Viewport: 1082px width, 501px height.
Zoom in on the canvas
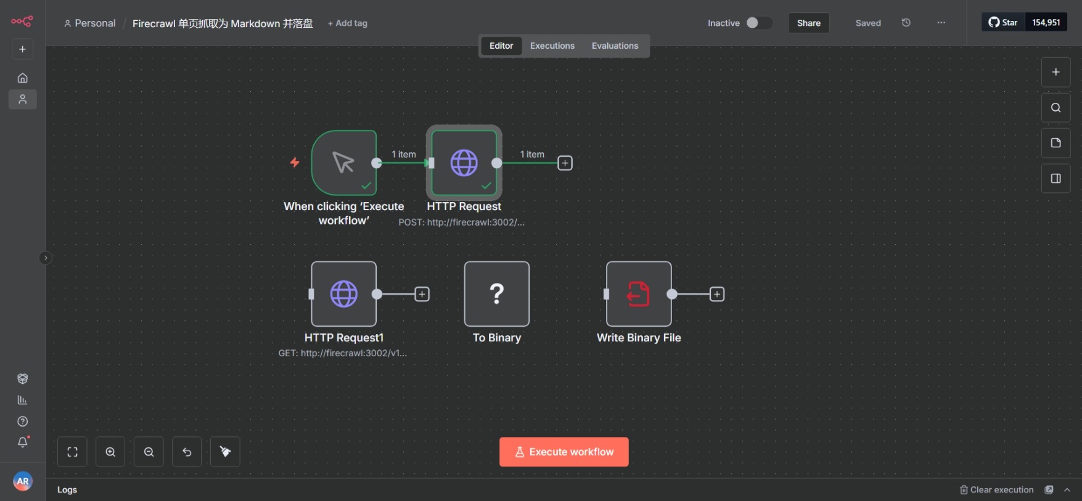[110, 452]
